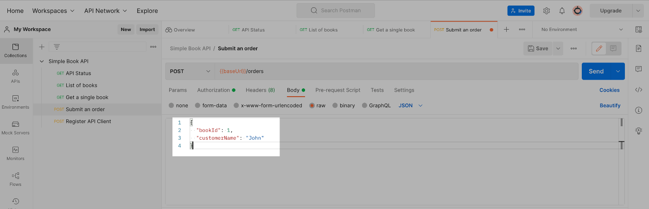Viewport: 649px width, 209px height.
Task: Switch to the List of books tab
Action: 319,30
